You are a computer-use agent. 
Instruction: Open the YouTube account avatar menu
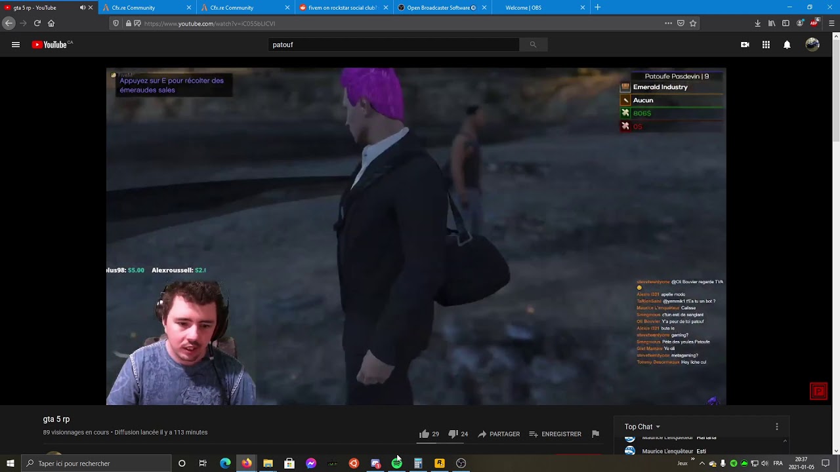812,45
